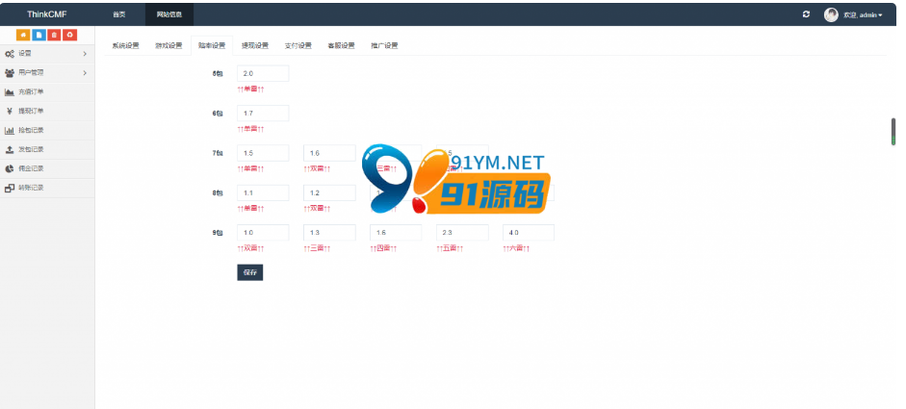Click the ↑↑双雷↑↑ hint in 7包 row

point(317,169)
